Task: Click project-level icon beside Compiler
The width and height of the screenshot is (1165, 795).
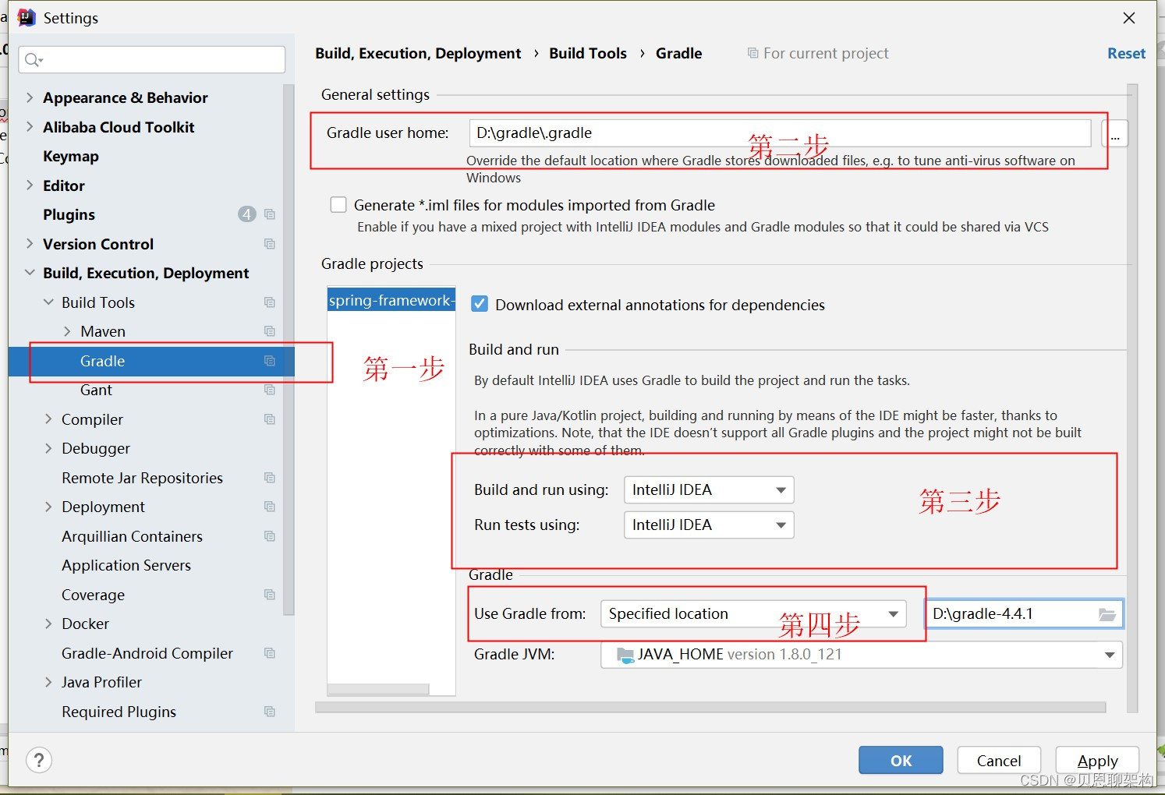Action: pyautogui.click(x=270, y=419)
